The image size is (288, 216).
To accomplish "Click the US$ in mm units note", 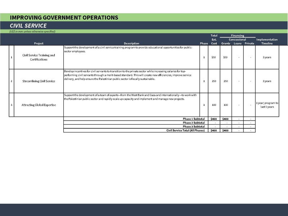I will [32, 31].
